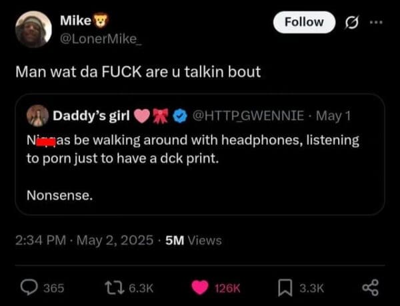Click the blue verified badge

pos(178,116)
